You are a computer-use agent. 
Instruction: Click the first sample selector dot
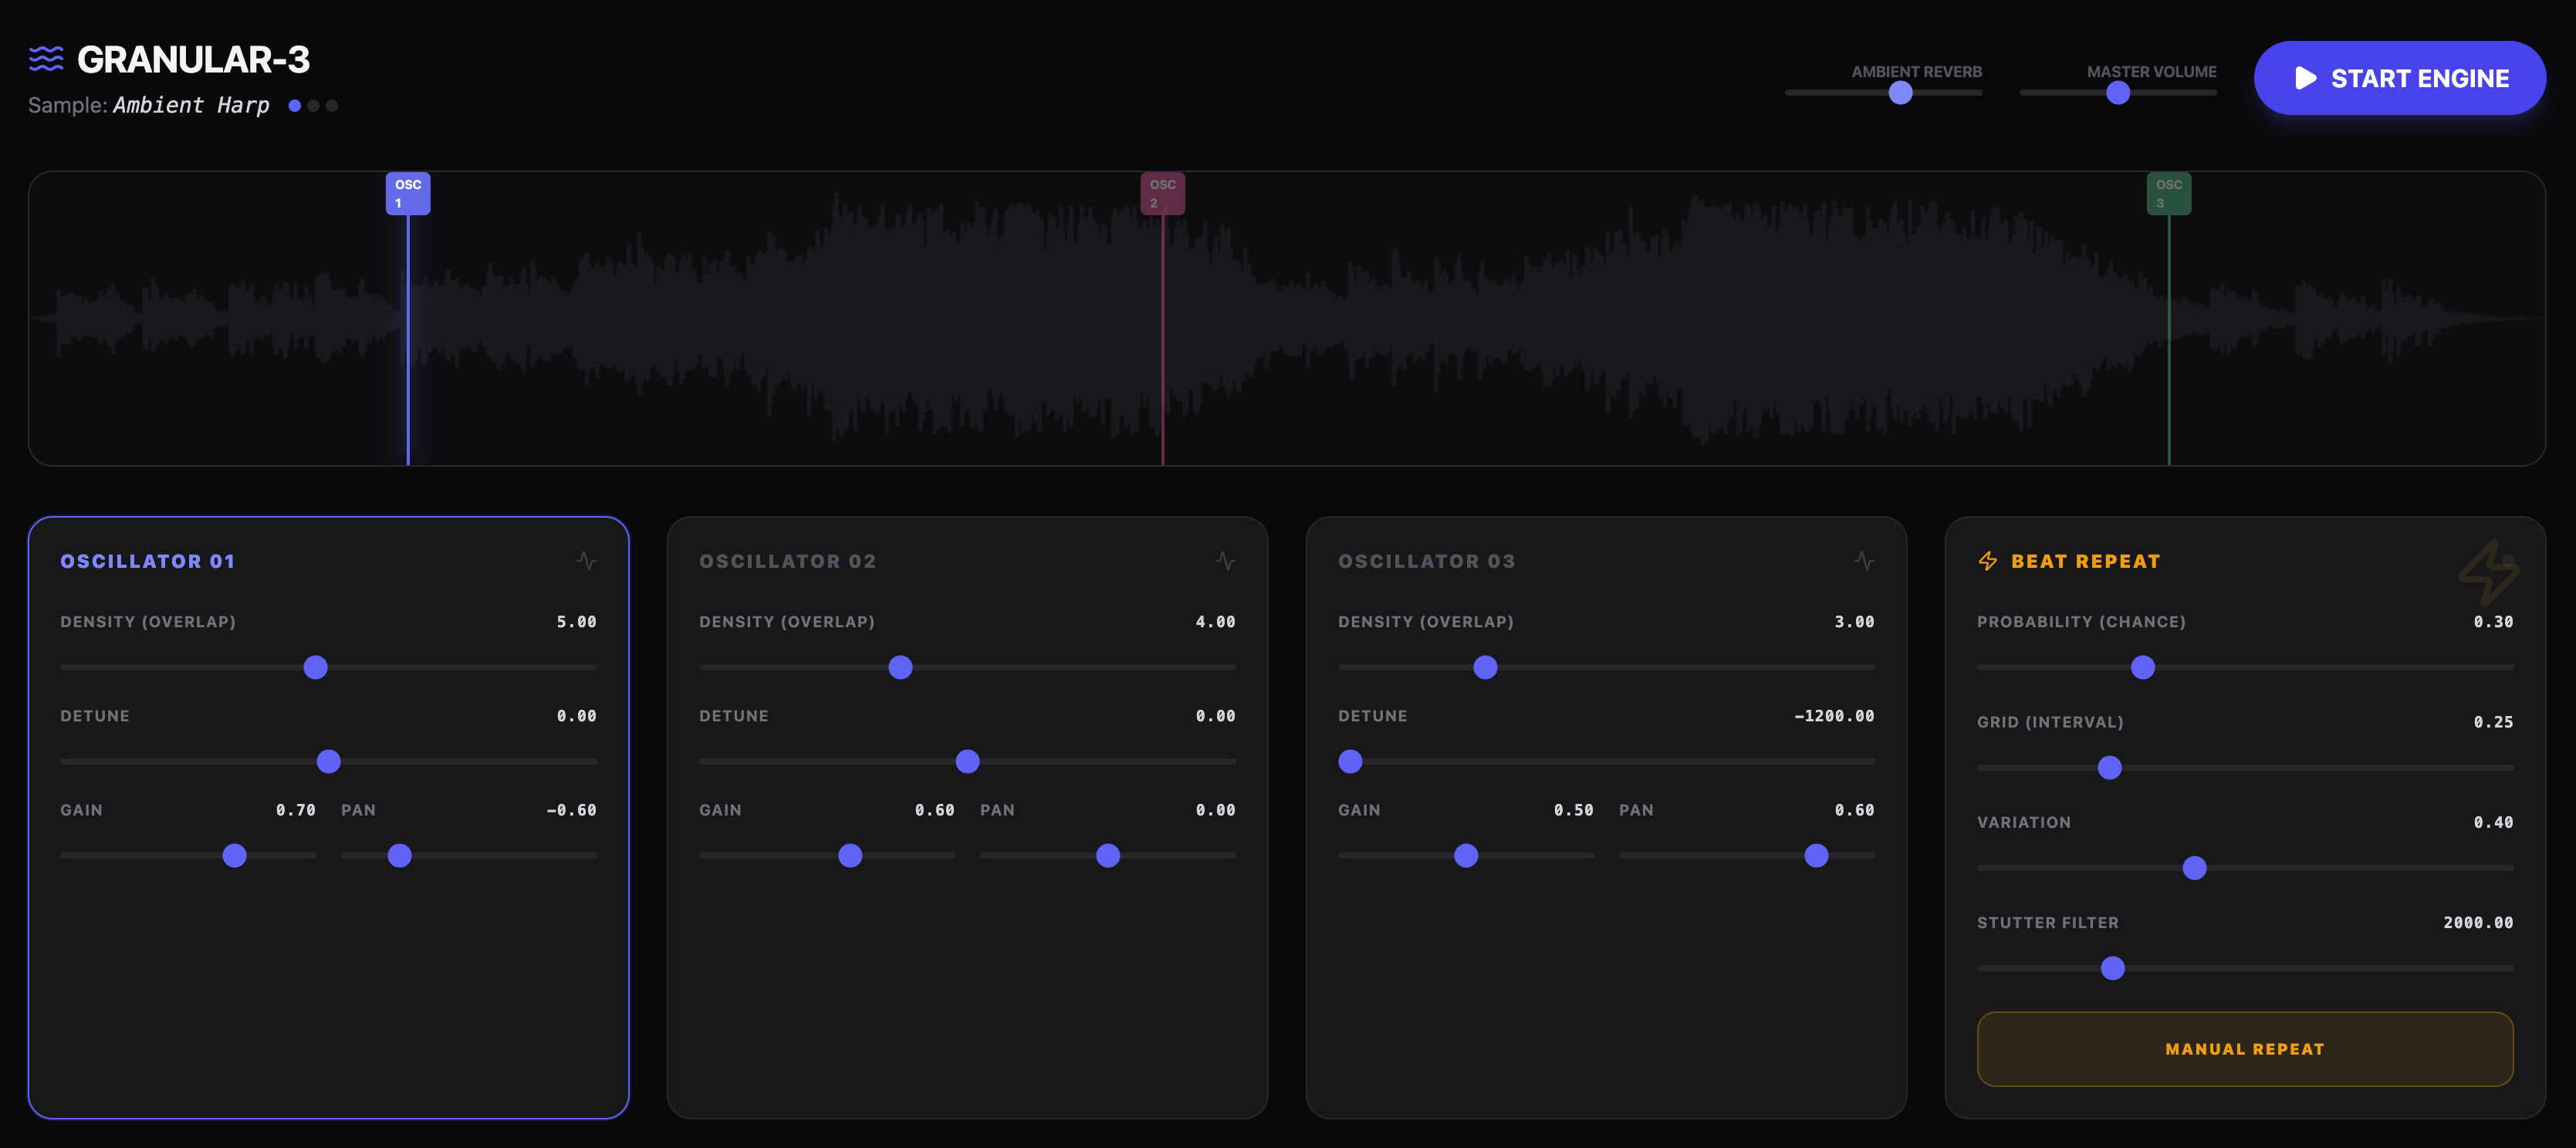(x=295, y=106)
